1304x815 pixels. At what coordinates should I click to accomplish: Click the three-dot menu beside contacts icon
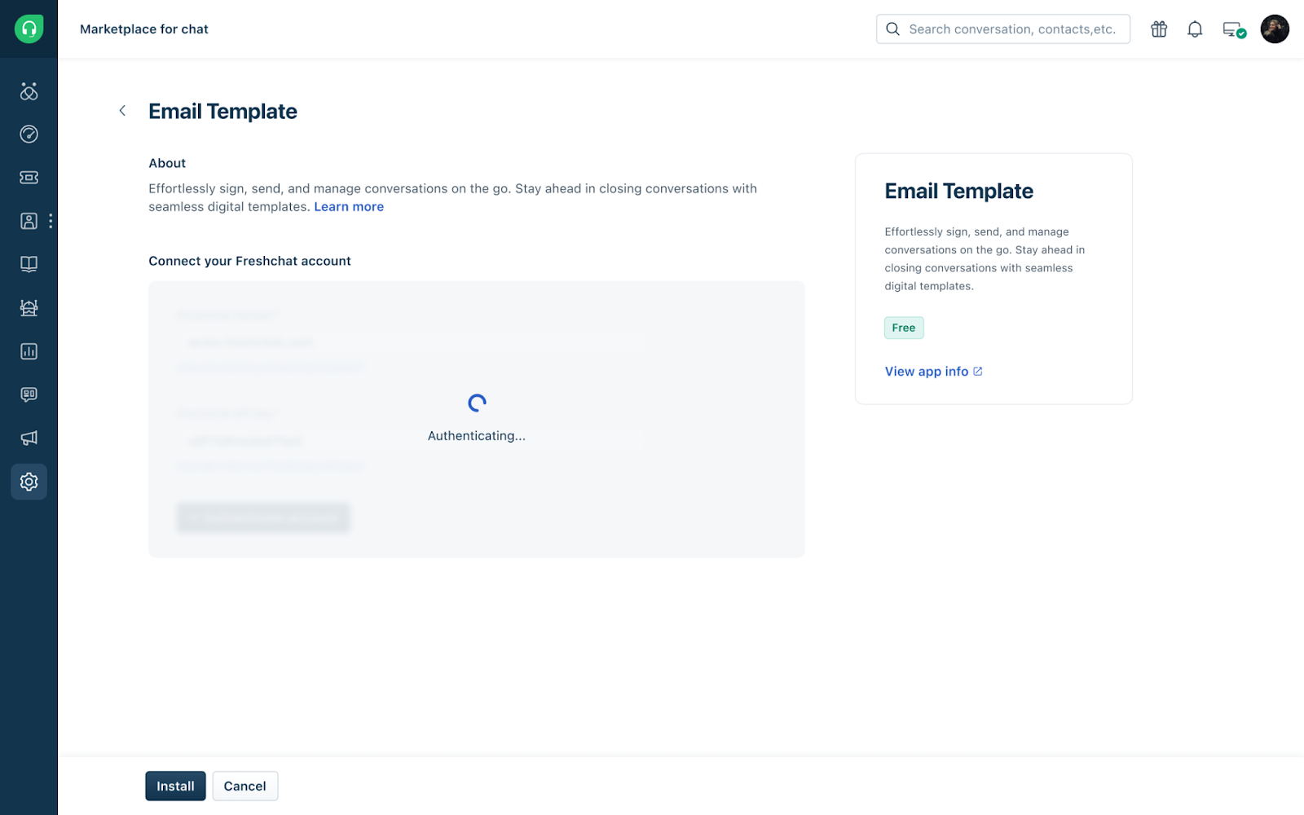tap(51, 221)
